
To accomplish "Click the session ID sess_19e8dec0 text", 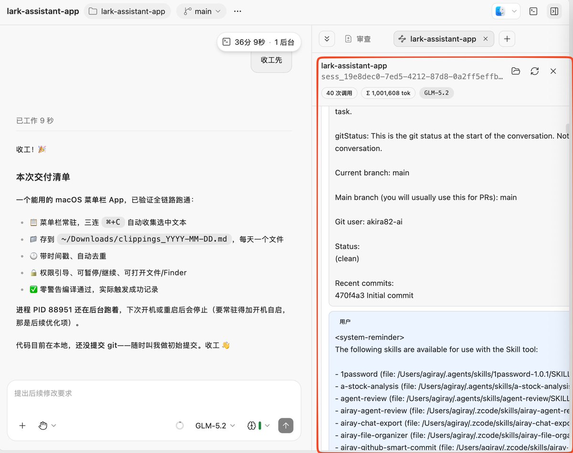I will tap(412, 76).
